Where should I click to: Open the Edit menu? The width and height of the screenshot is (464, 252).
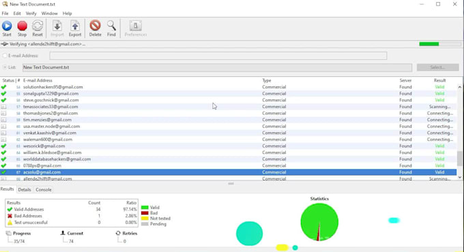click(x=17, y=14)
